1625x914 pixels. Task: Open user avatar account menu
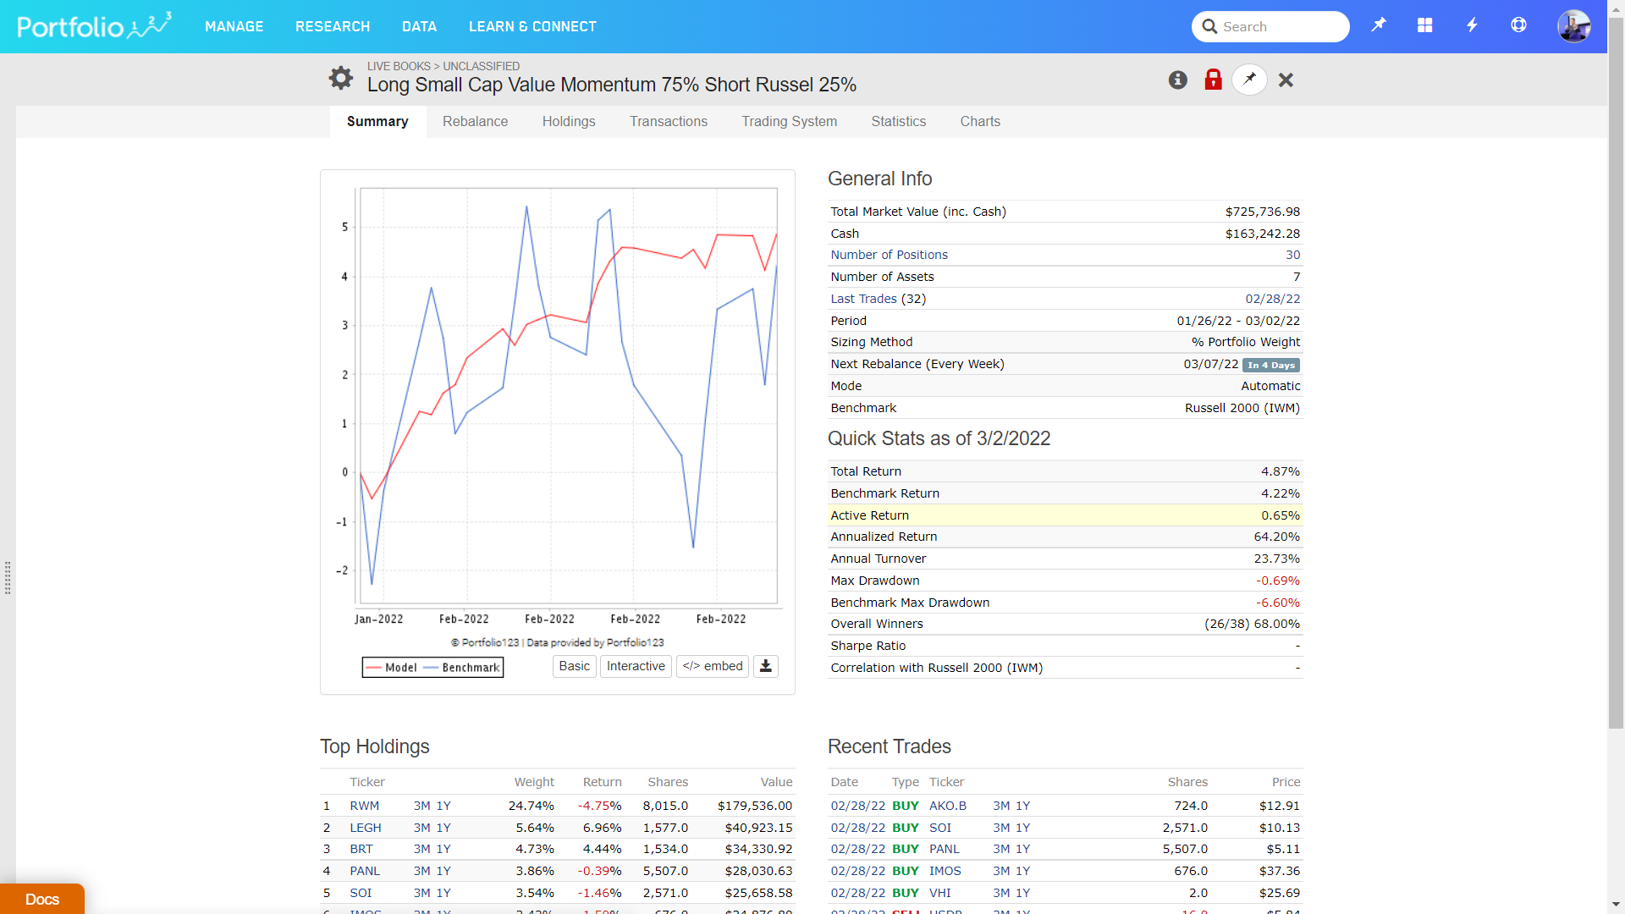click(1573, 26)
